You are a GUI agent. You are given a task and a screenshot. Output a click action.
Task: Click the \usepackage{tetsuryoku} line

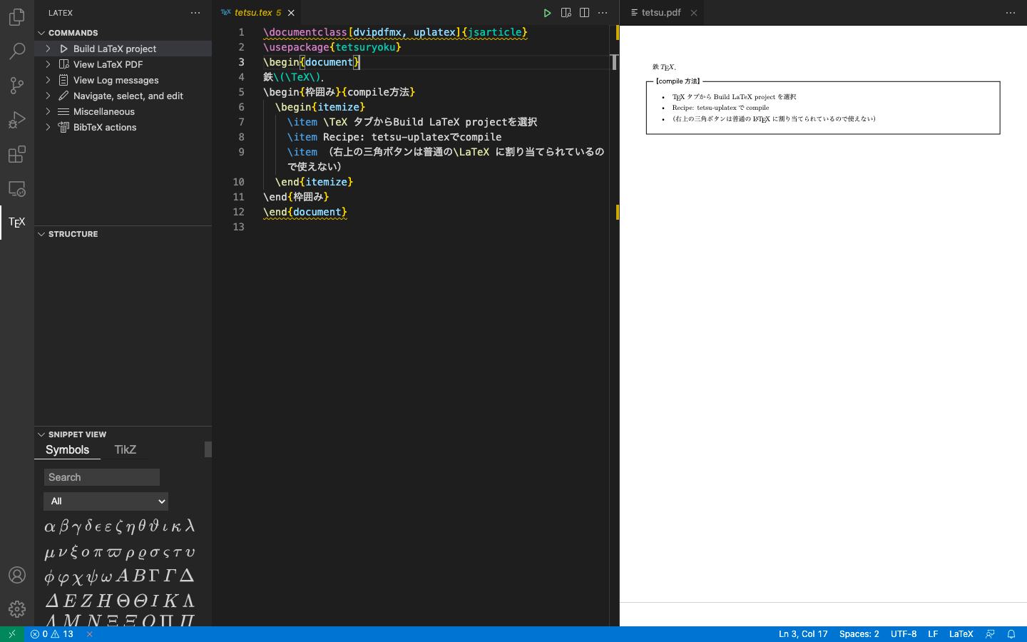click(332, 47)
